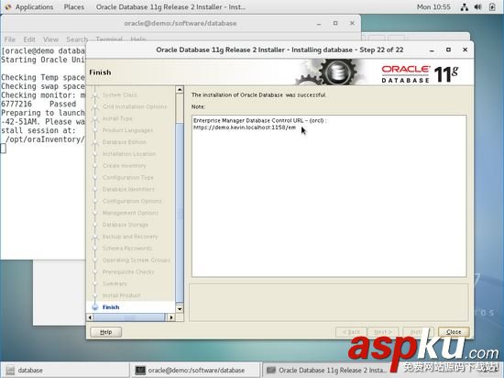Maximize the Oracle installer window
The height and width of the screenshot is (378, 504).
pyautogui.click(x=448, y=50)
